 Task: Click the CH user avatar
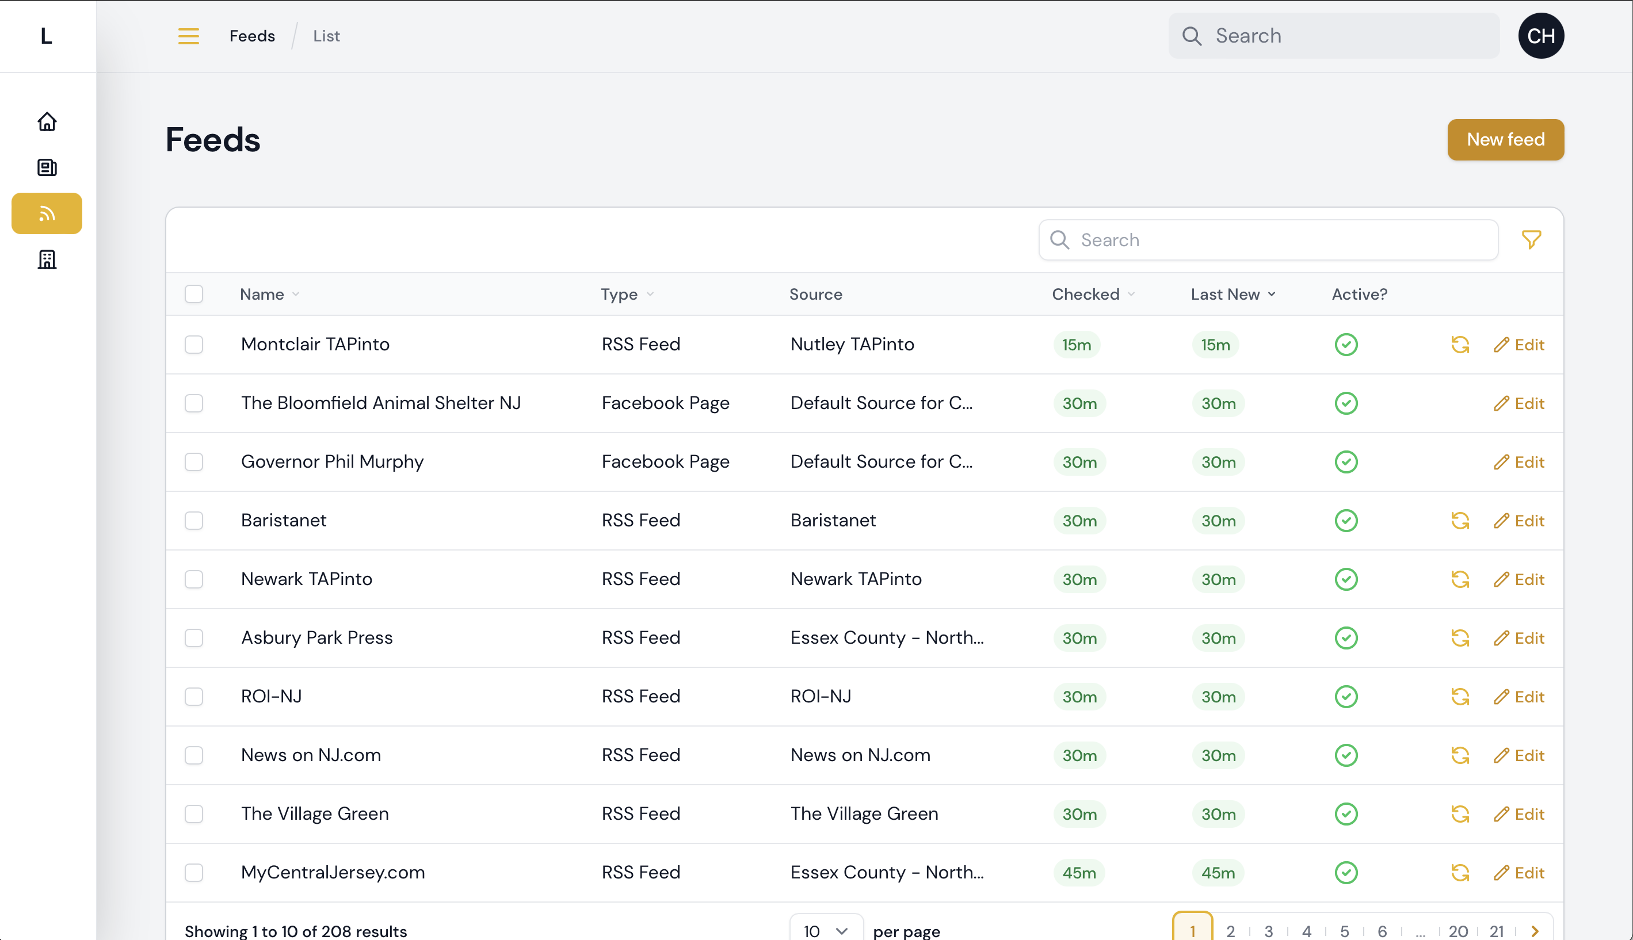point(1541,36)
